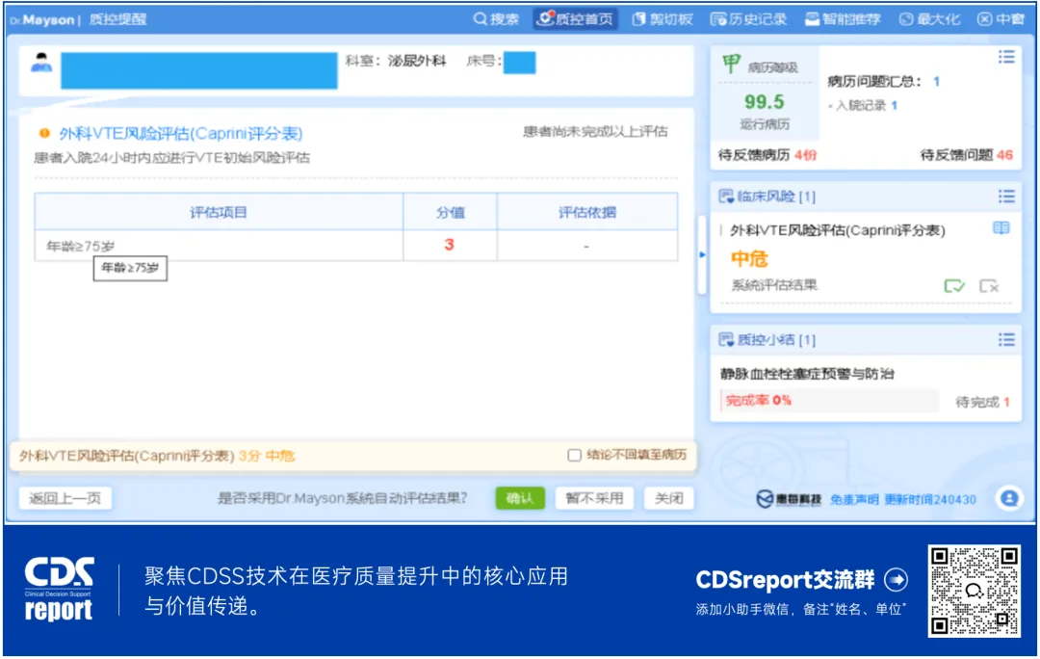Collapse the right panel via the blue arrow
The width and height of the screenshot is (1040, 659).
click(701, 254)
